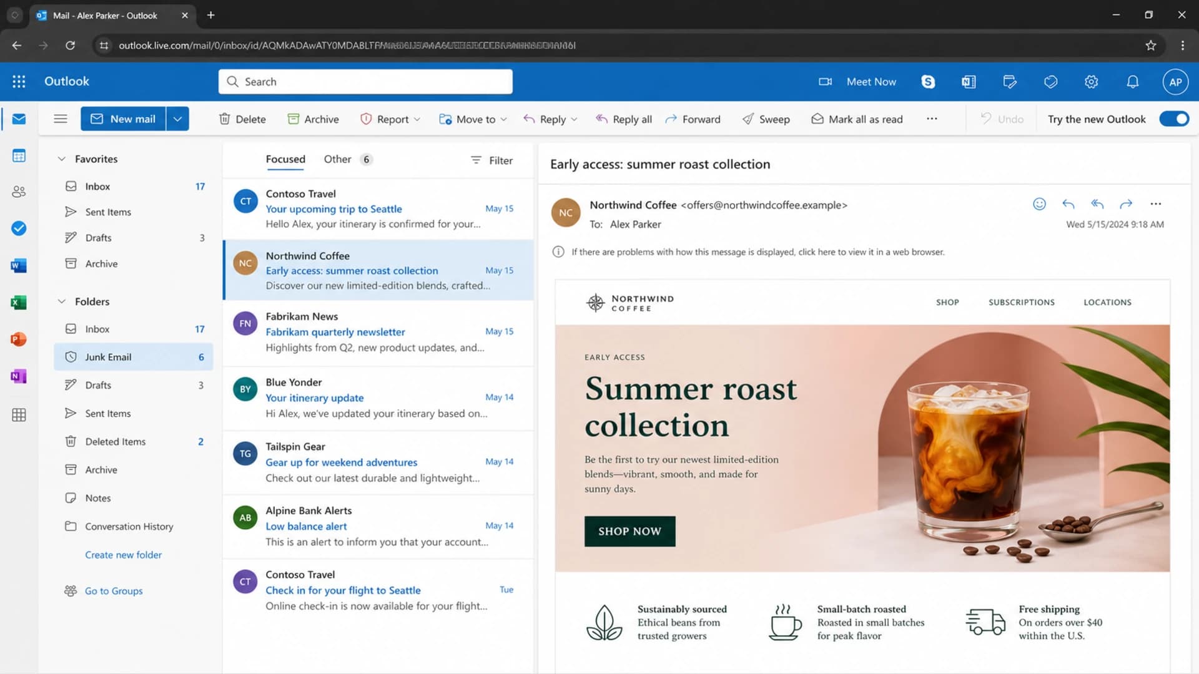Open Sent Items under Favorites
Screen dimensions: 1199x674
[x=134, y=212]
